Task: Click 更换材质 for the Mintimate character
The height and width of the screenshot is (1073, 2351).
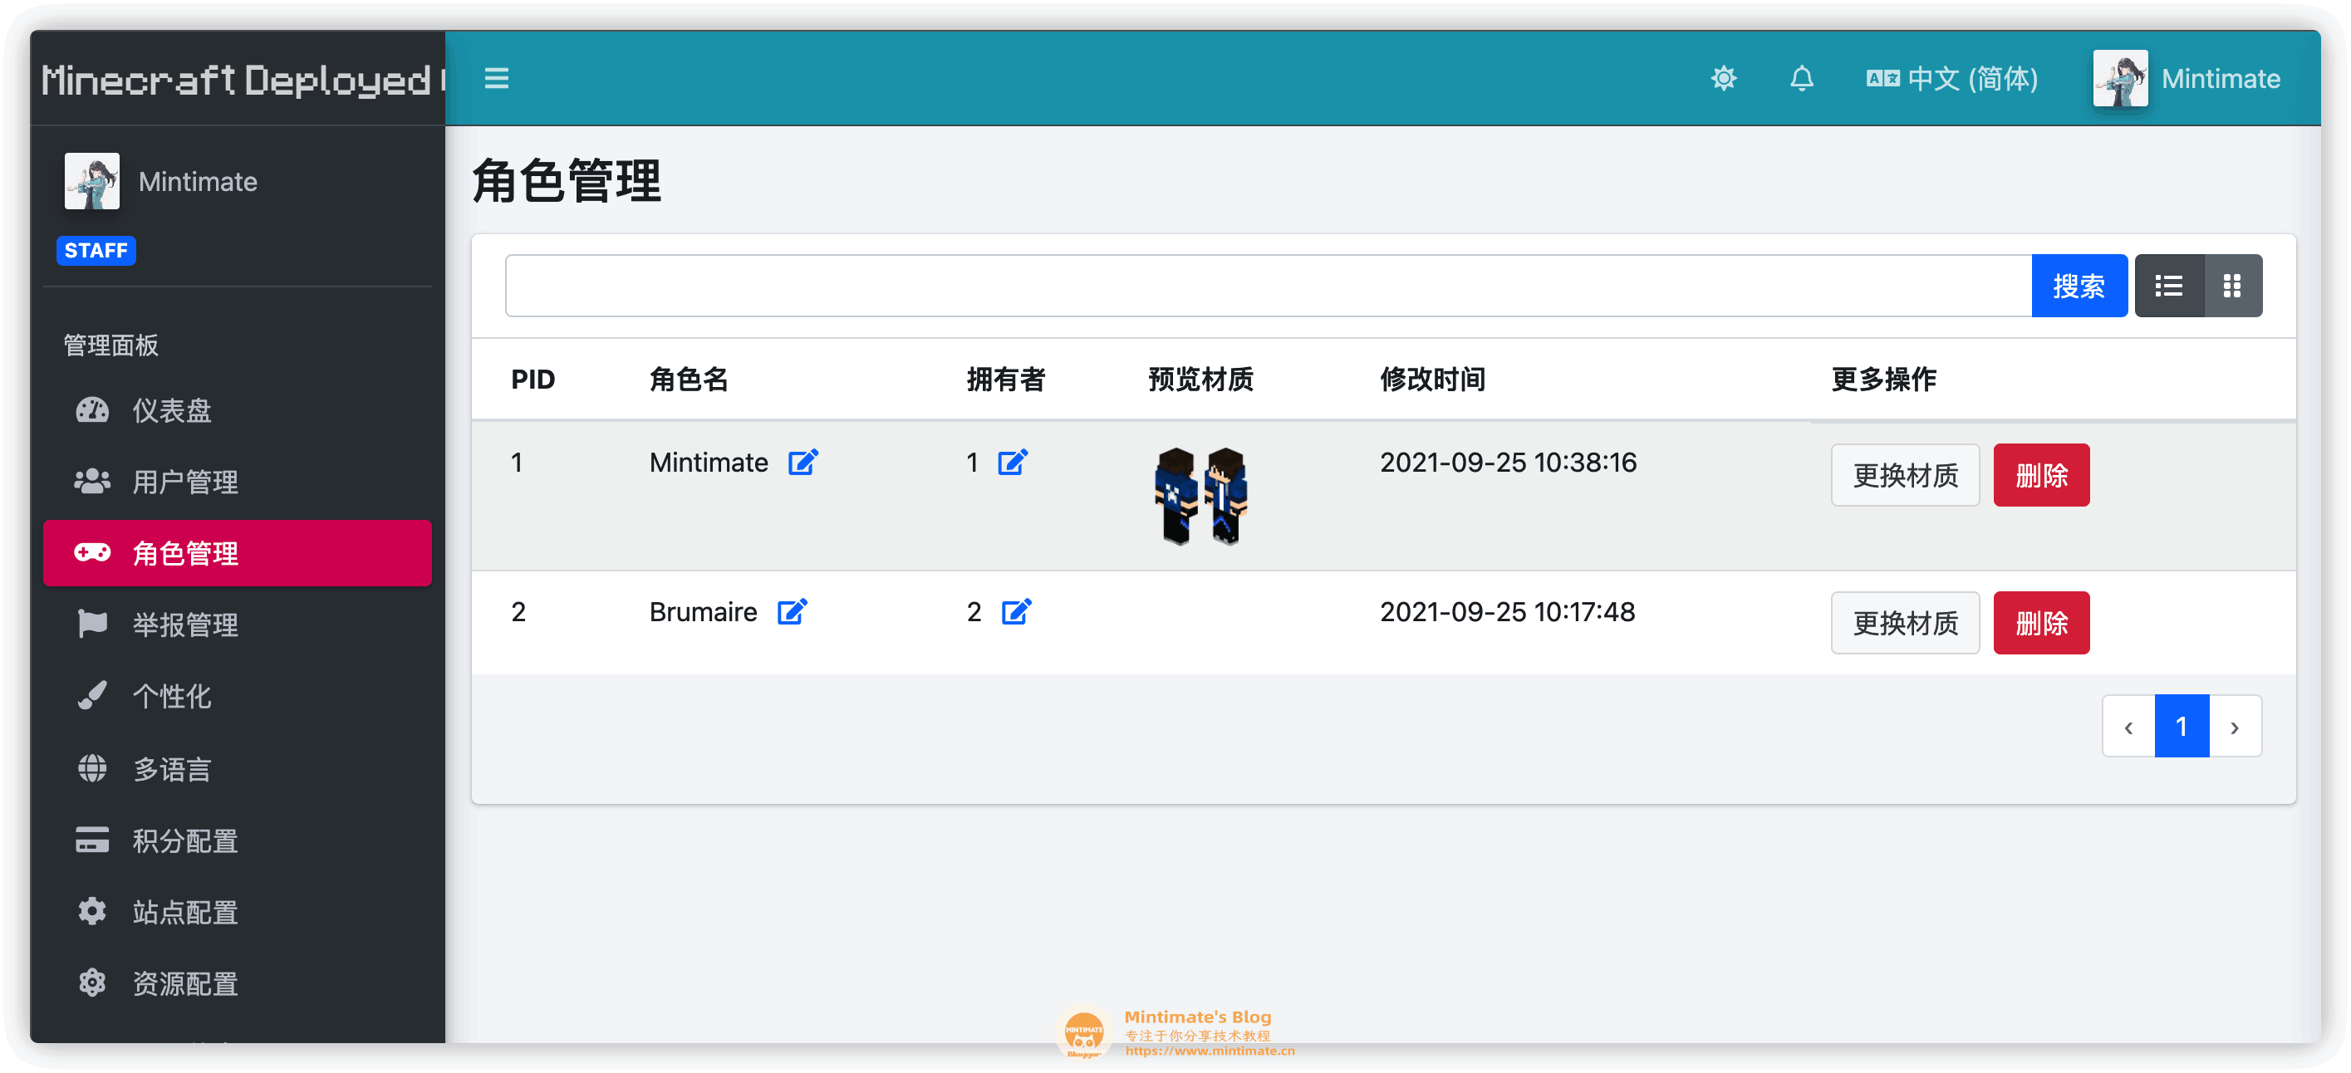Action: coord(1905,475)
